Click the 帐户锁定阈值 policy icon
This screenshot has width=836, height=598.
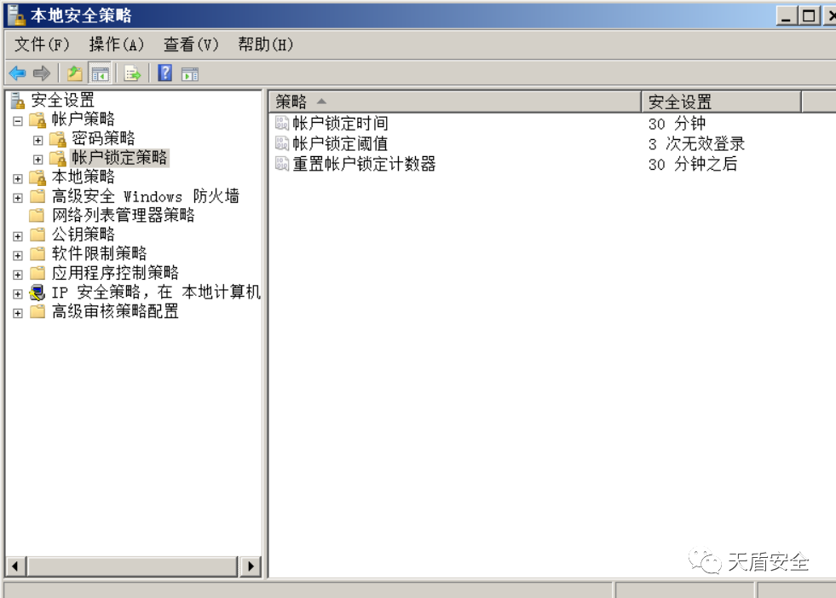coord(282,143)
